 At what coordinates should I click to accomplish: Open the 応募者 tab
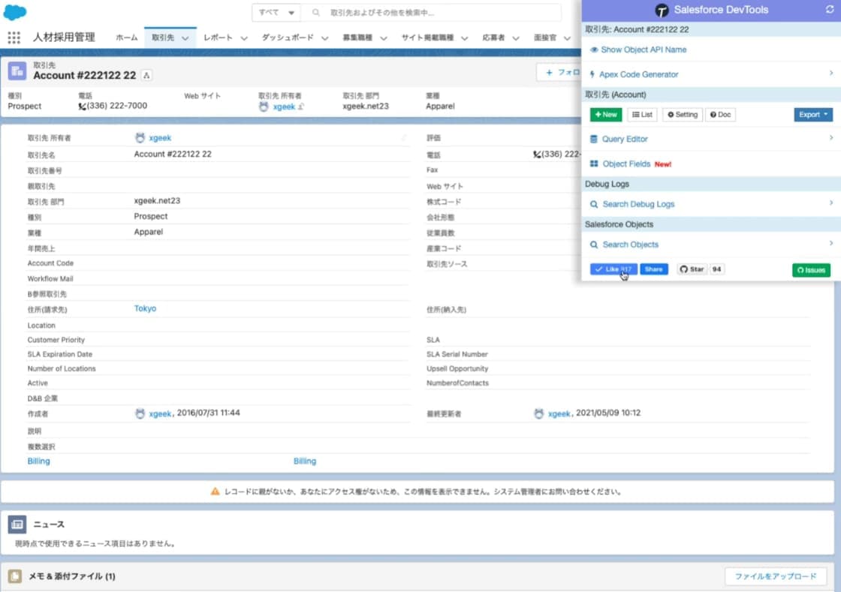click(x=493, y=38)
